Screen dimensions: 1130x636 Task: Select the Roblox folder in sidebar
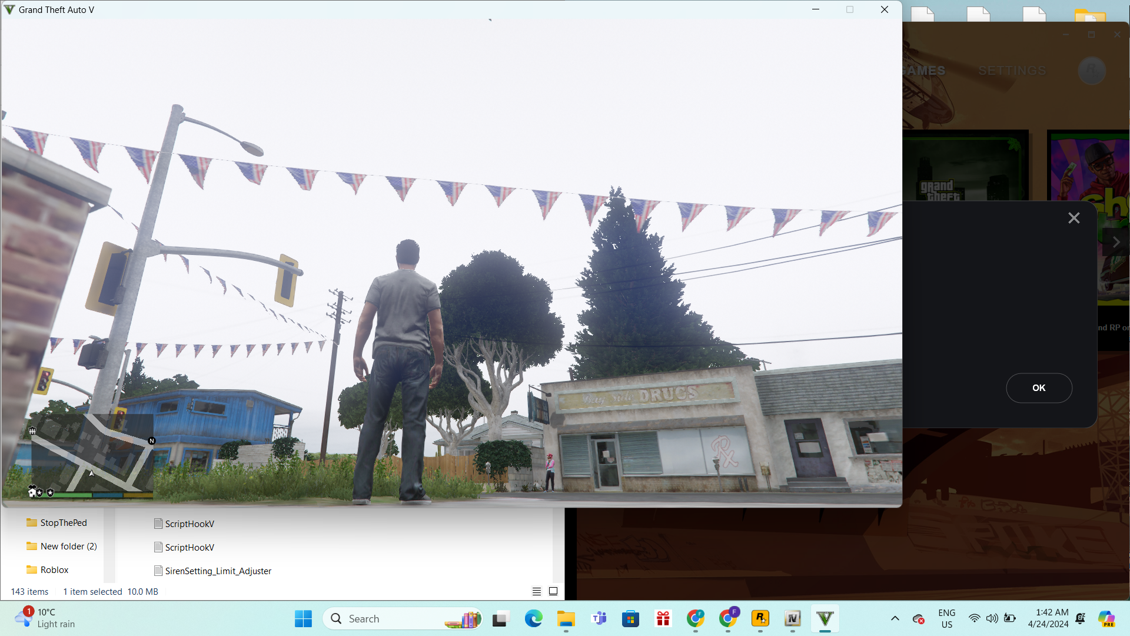[x=54, y=570]
